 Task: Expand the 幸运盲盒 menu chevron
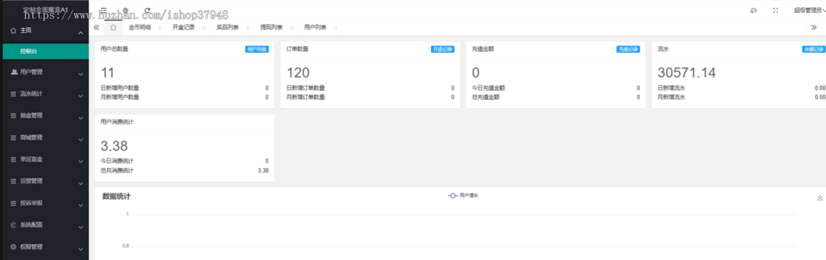click(80, 162)
